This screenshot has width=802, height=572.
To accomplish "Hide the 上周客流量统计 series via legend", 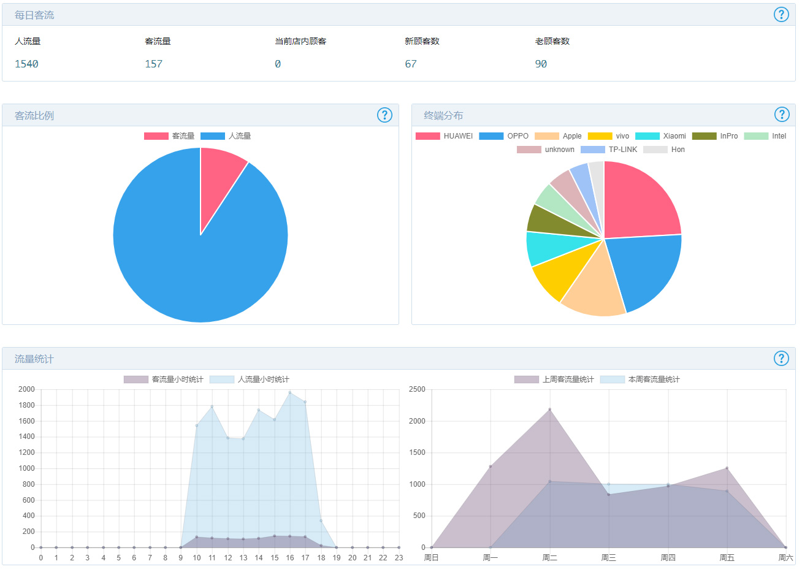I will coord(554,379).
